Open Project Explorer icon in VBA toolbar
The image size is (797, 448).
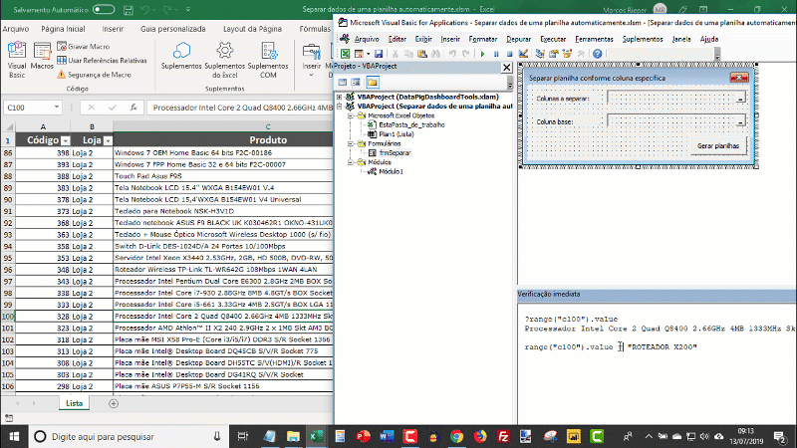point(540,54)
